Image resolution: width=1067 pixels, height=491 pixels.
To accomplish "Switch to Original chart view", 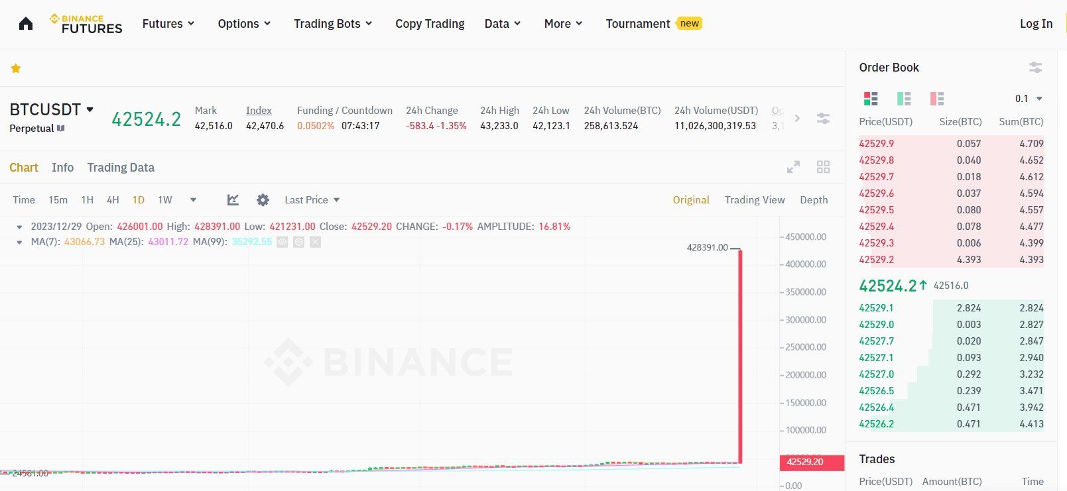I will coord(691,200).
